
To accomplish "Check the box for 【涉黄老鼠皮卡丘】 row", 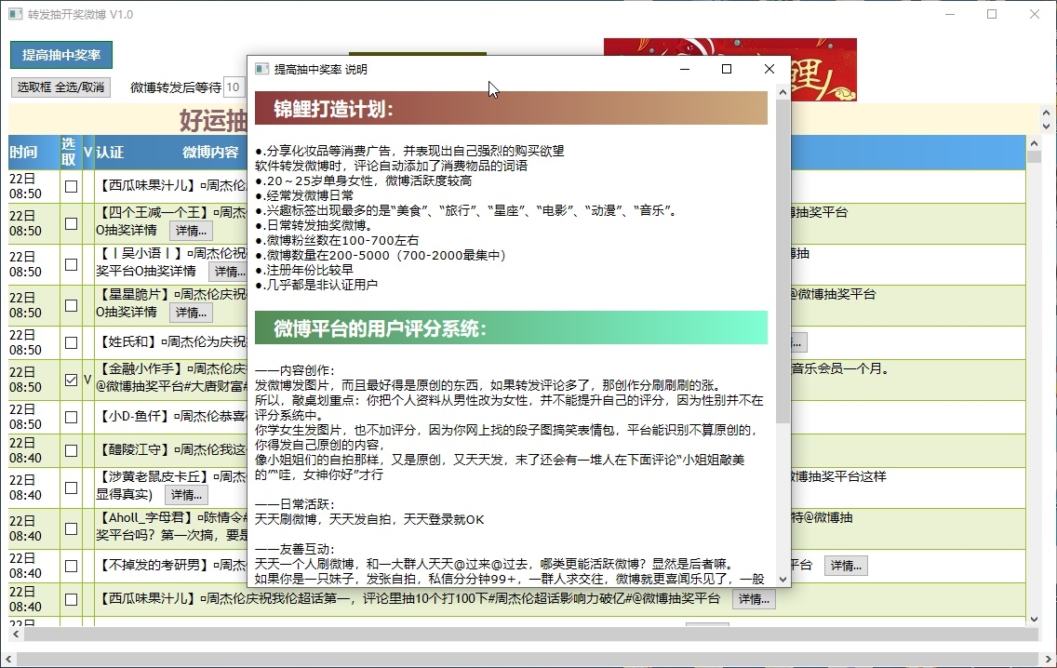I will pos(71,488).
